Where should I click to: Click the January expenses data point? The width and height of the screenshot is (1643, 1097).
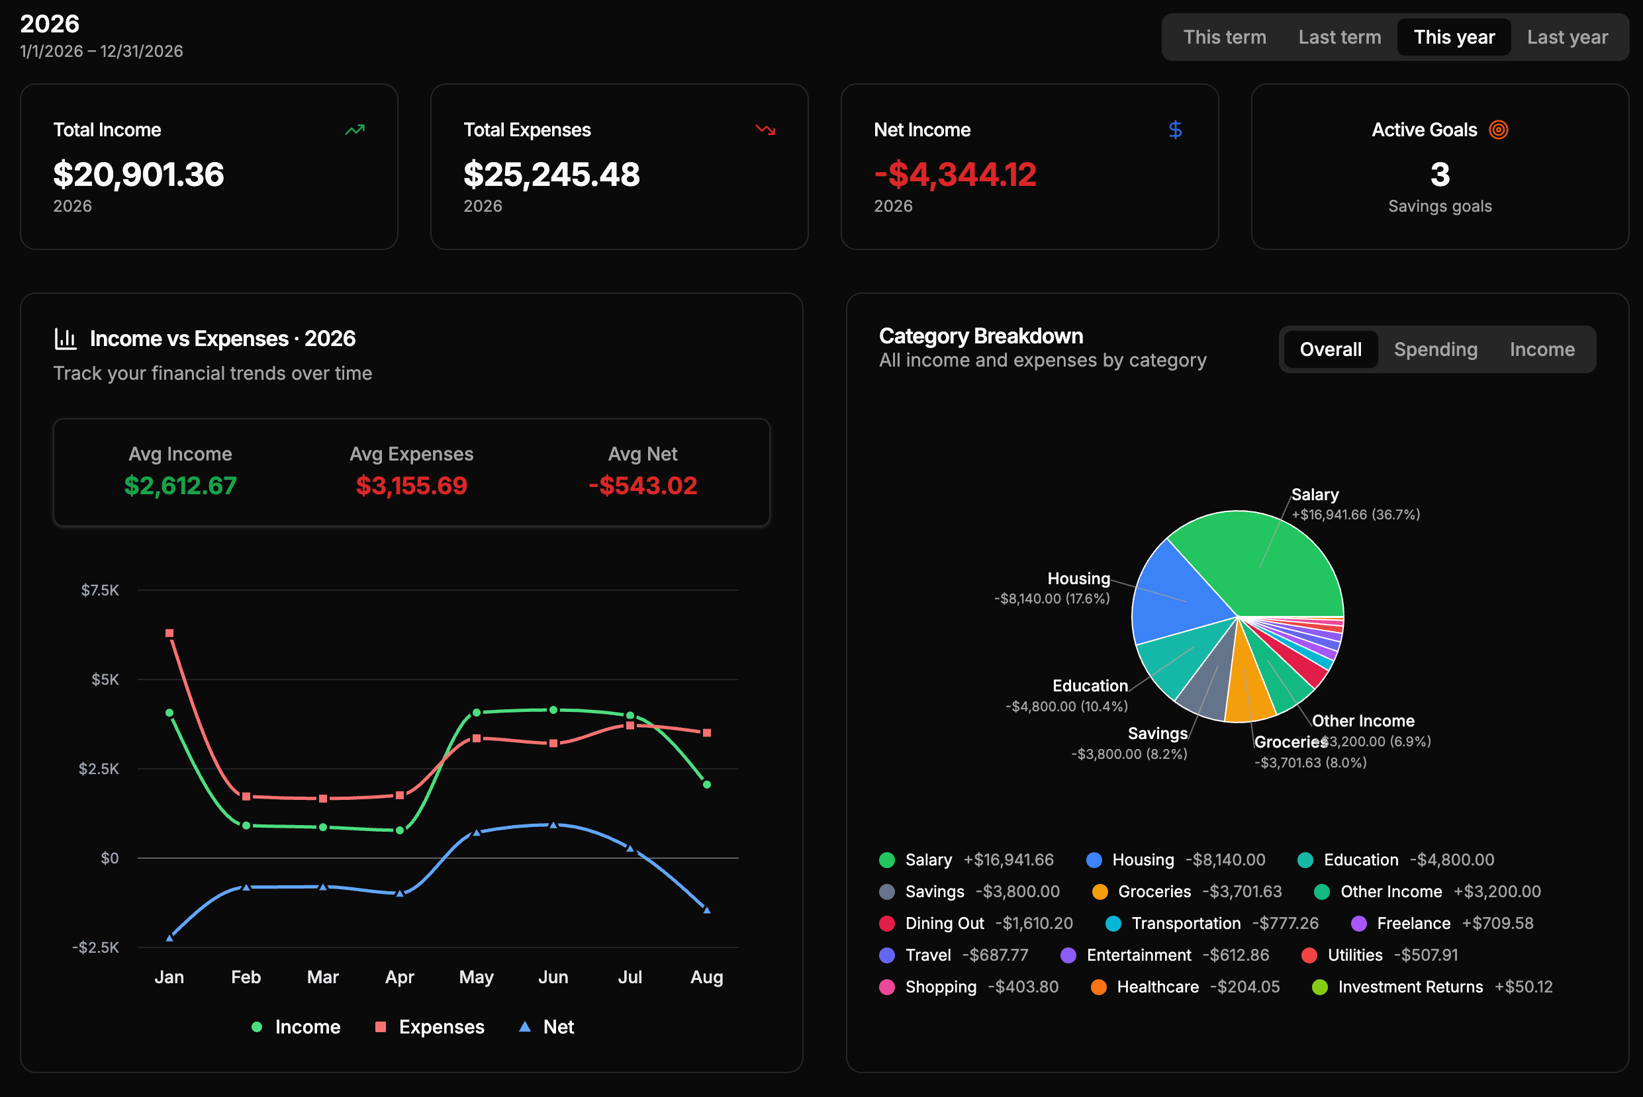click(x=169, y=633)
